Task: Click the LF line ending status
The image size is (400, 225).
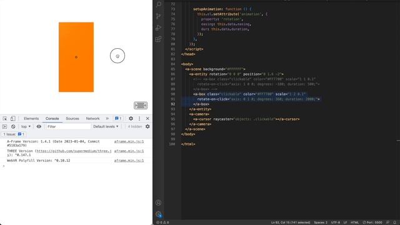Action: coord(345,222)
